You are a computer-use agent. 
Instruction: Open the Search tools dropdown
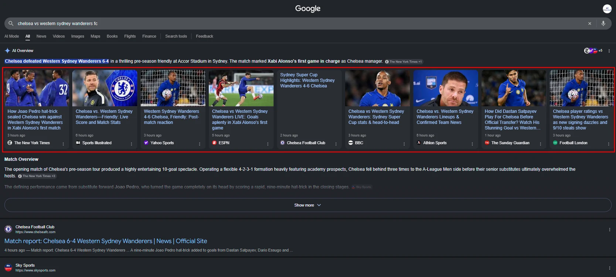(x=176, y=36)
